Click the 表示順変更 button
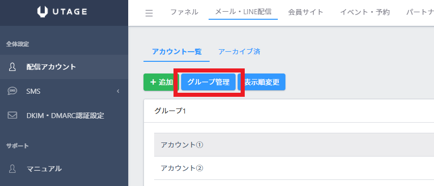The height and width of the screenshot is (186, 434). 262,82
